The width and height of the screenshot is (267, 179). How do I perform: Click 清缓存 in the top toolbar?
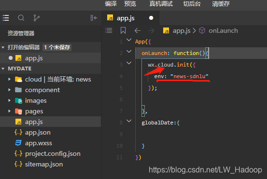(x=221, y=3)
